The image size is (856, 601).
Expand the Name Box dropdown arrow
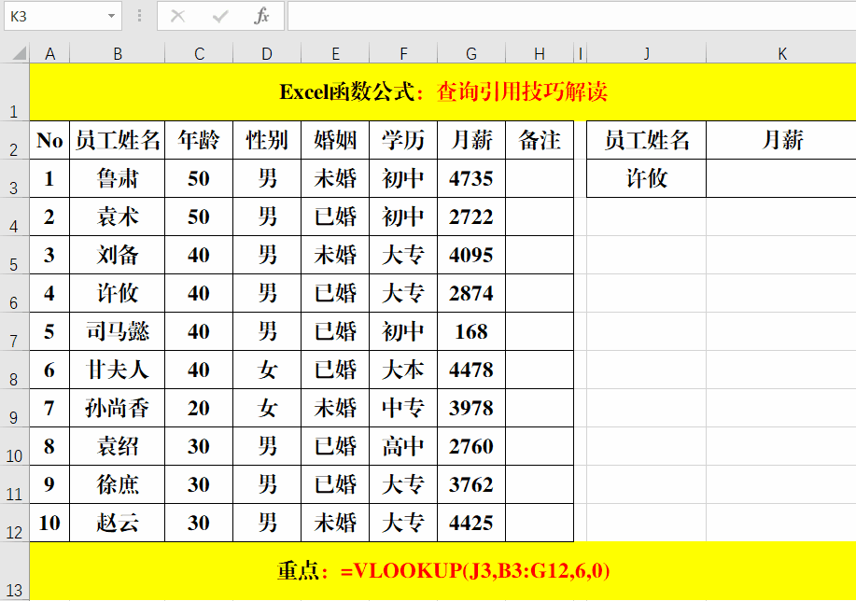click(111, 16)
